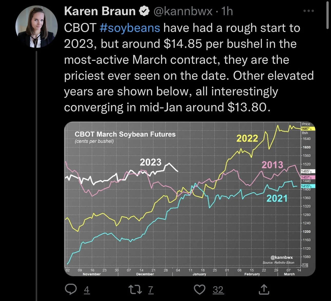
Task: Click the yellow 2022 line label
Action: click(x=247, y=139)
